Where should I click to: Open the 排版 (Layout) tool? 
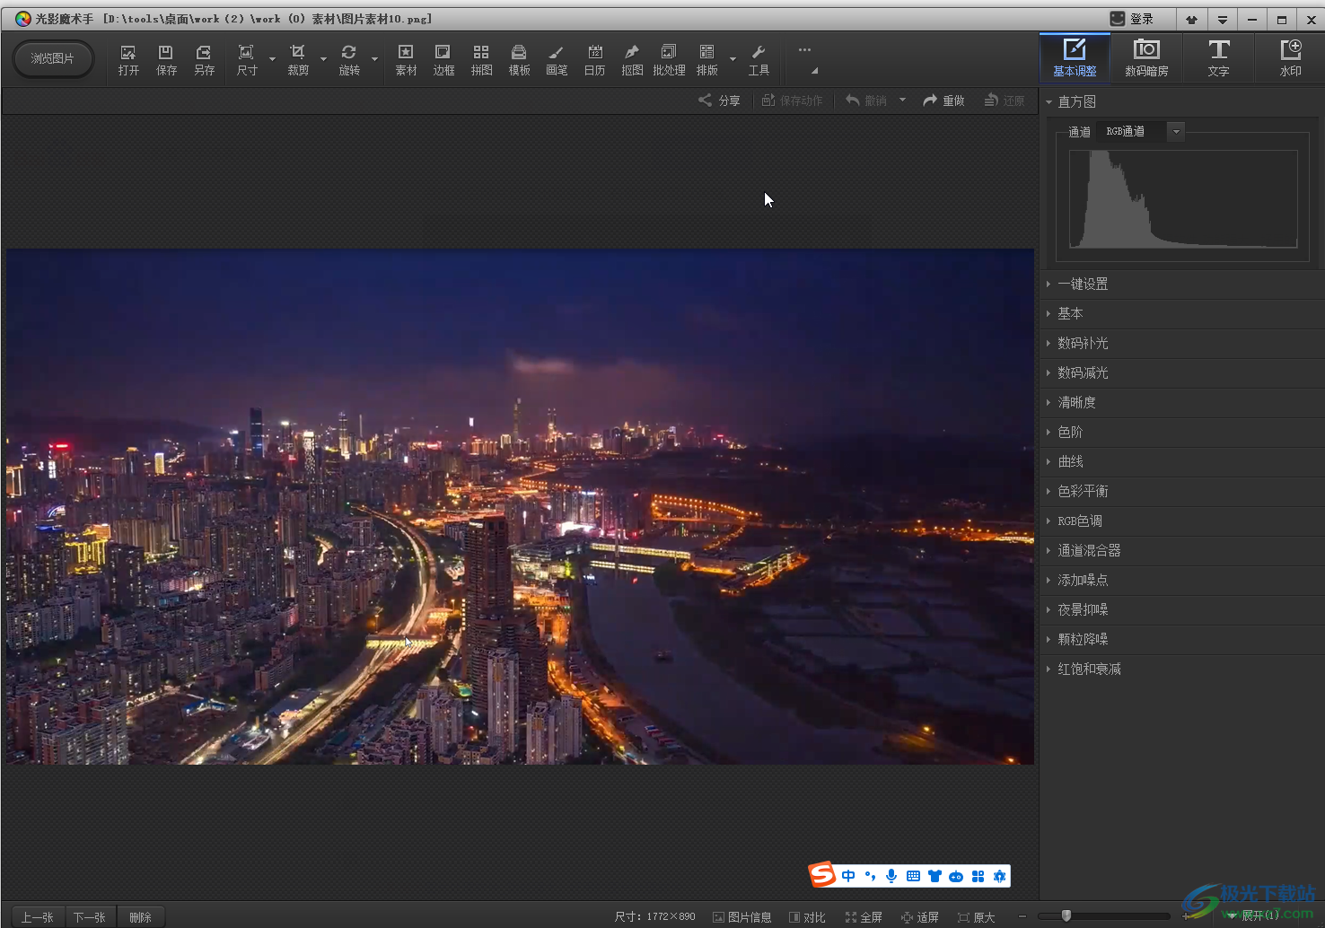pos(706,59)
